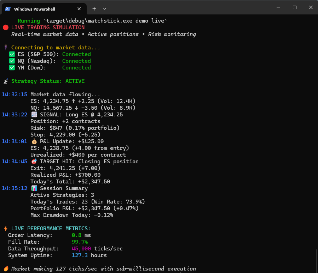Toggle the YM (Dow) green checkmark
This screenshot has width=318, height=273.
pos(12,67)
